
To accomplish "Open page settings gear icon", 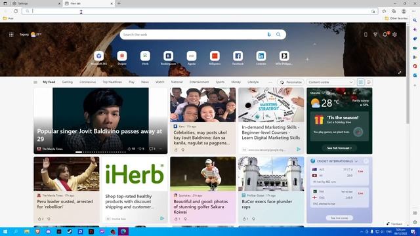I will point(394,35).
